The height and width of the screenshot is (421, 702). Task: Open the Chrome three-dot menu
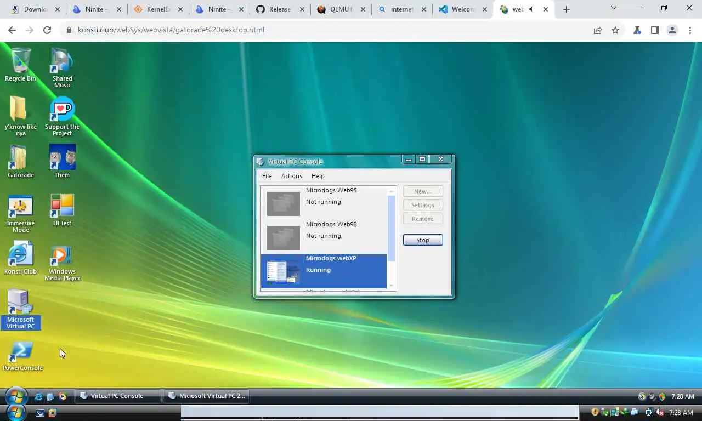690,30
